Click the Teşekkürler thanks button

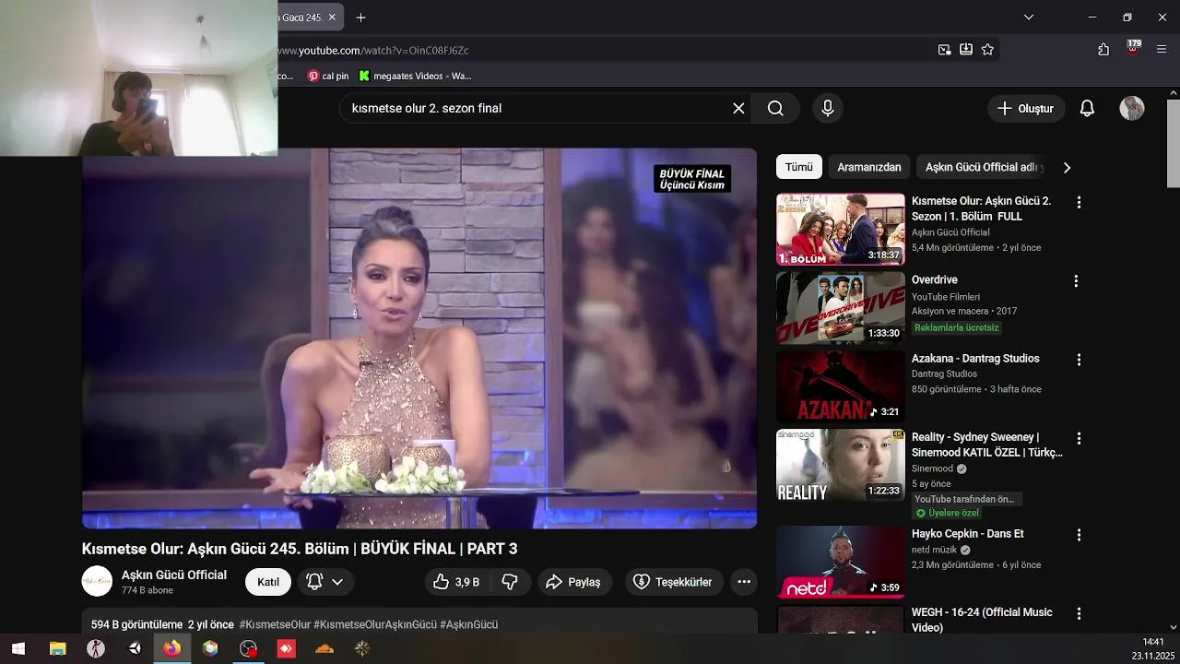(673, 582)
